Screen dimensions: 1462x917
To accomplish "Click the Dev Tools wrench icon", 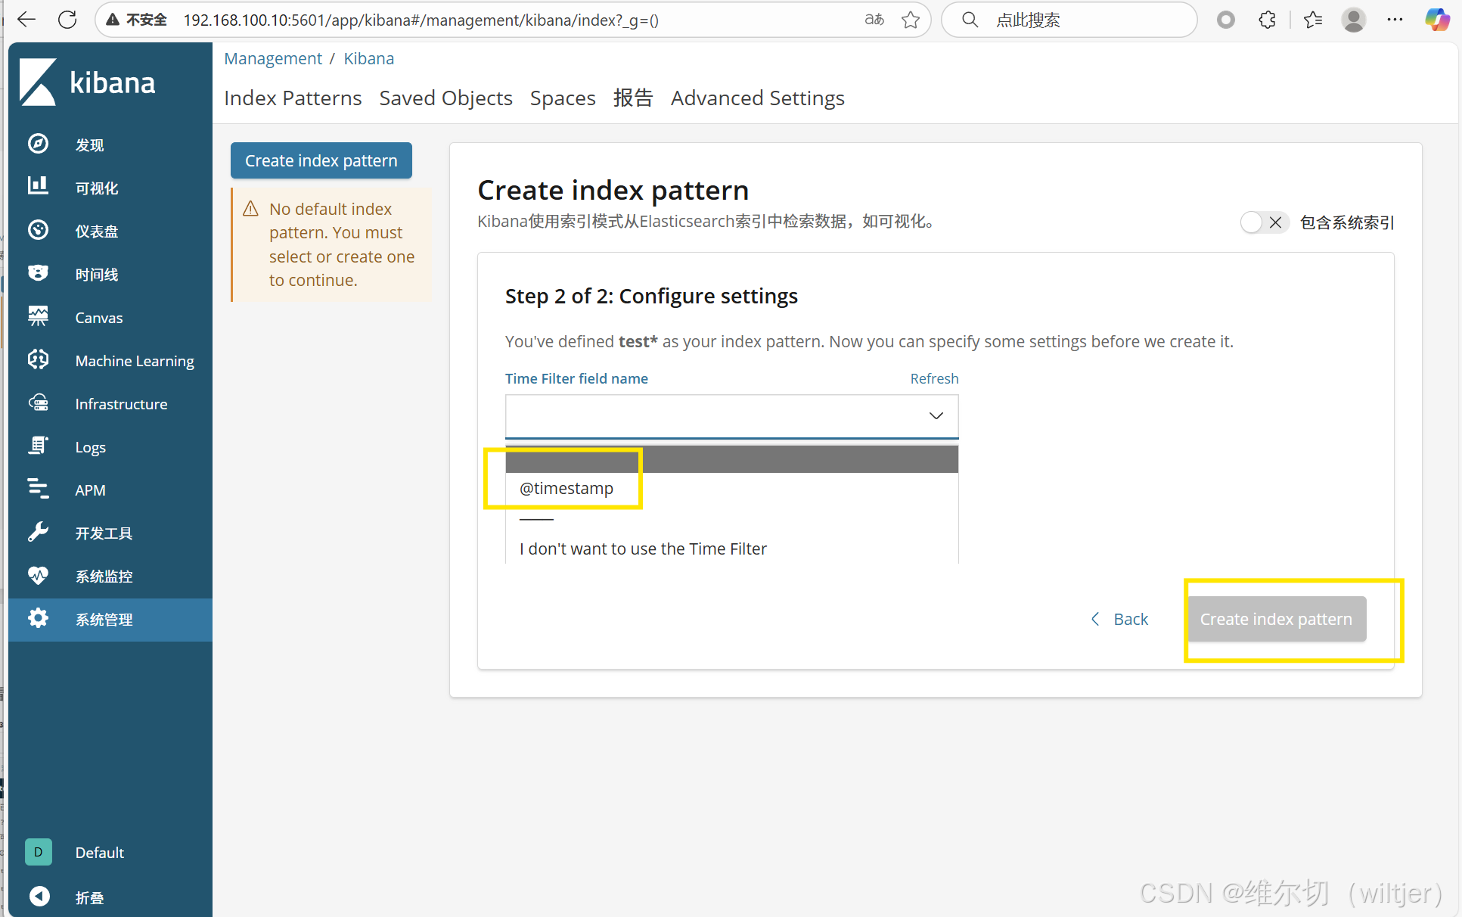I will pyautogui.click(x=38, y=532).
